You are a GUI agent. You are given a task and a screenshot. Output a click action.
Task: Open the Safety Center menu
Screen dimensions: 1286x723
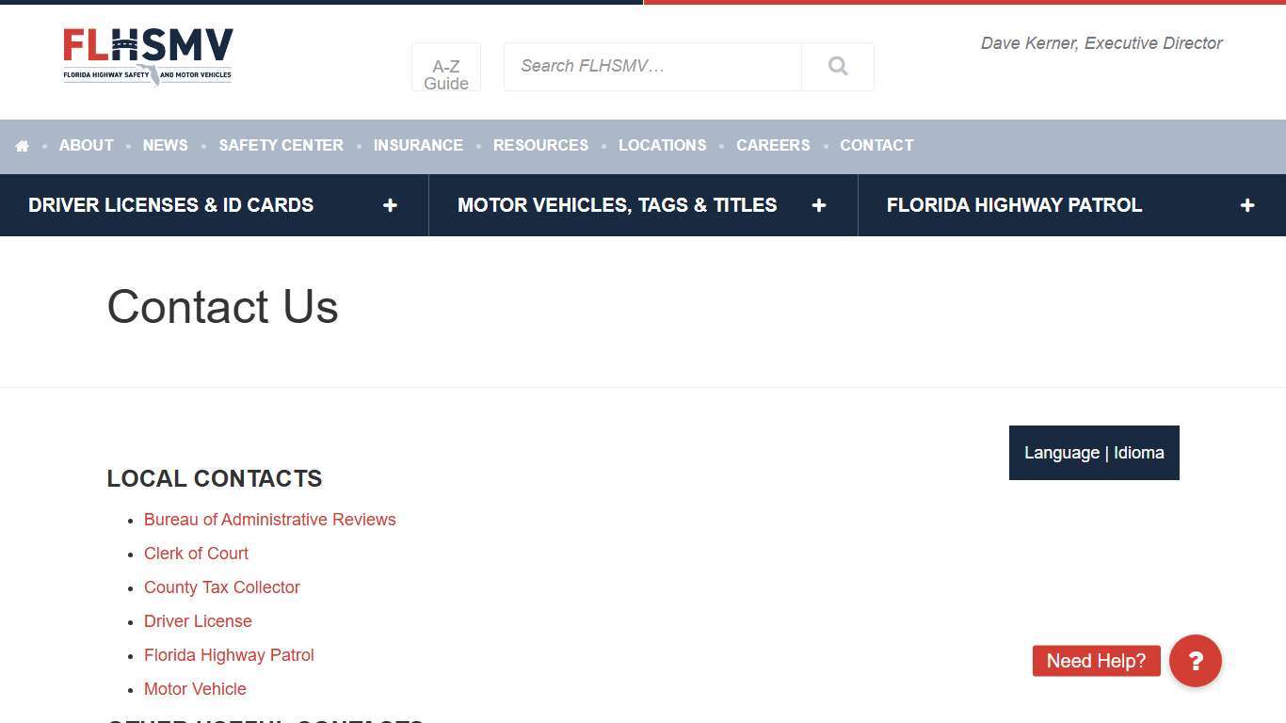(x=281, y=145)
